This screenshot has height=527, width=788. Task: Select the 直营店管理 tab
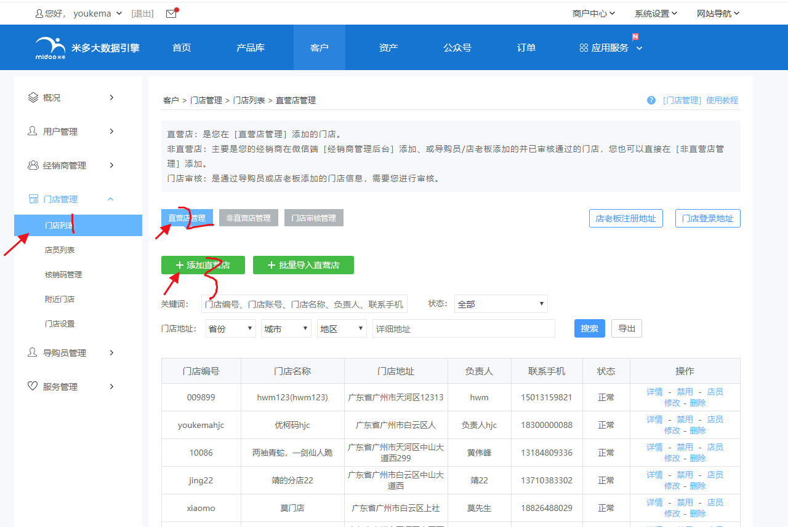187,218
